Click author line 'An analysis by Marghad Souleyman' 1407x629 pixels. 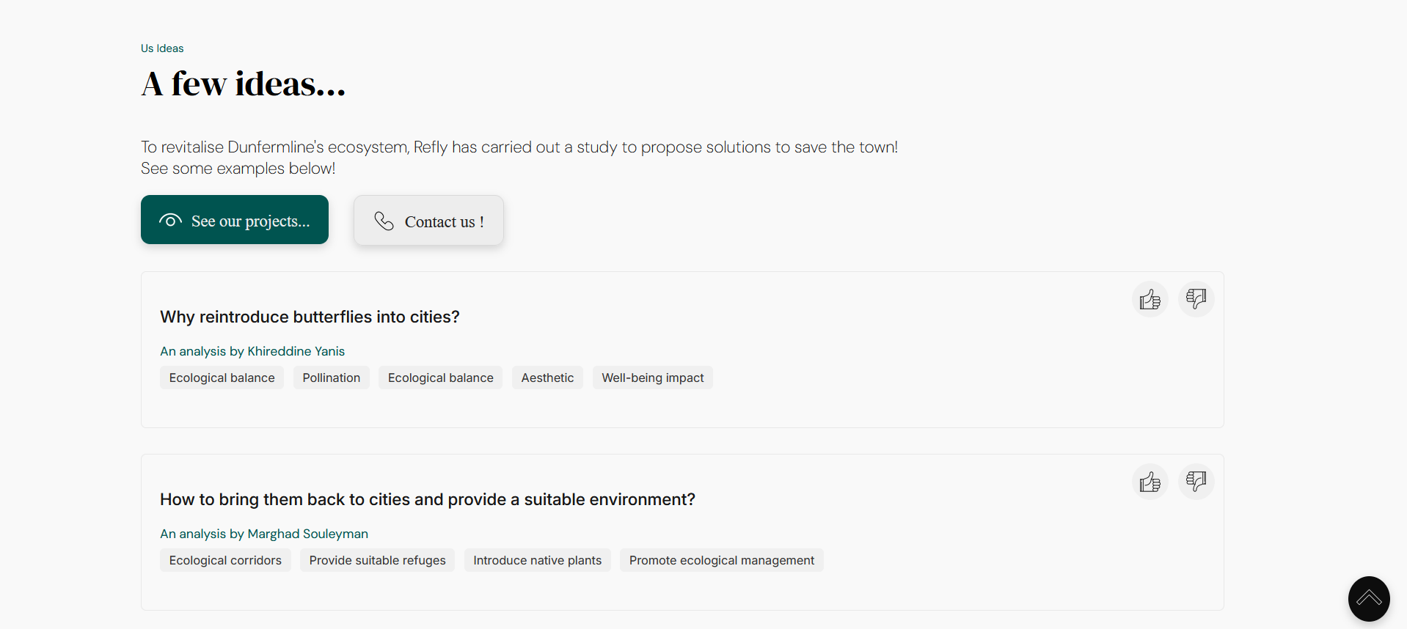click(x=264, y=534)
